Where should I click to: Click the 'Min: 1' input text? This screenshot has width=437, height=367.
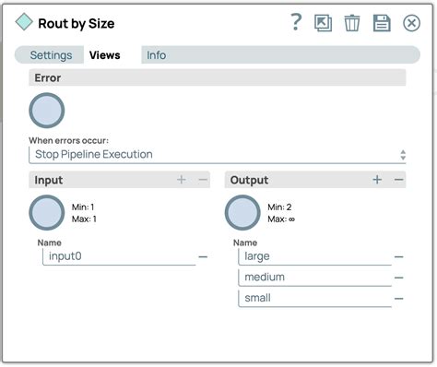[x=83, y=207]
